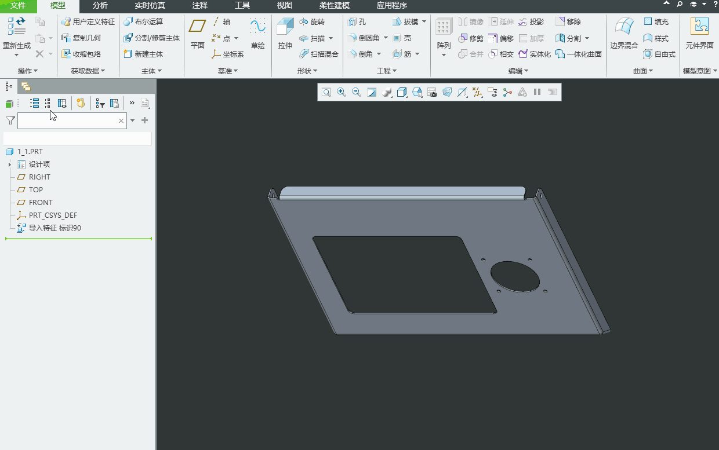719x450 pixels.
Task: Open 筋 rib dropdown arrow
Action: 416,54
